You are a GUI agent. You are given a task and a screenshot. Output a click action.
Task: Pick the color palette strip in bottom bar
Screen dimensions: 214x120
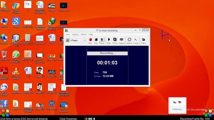click(90, 119)
